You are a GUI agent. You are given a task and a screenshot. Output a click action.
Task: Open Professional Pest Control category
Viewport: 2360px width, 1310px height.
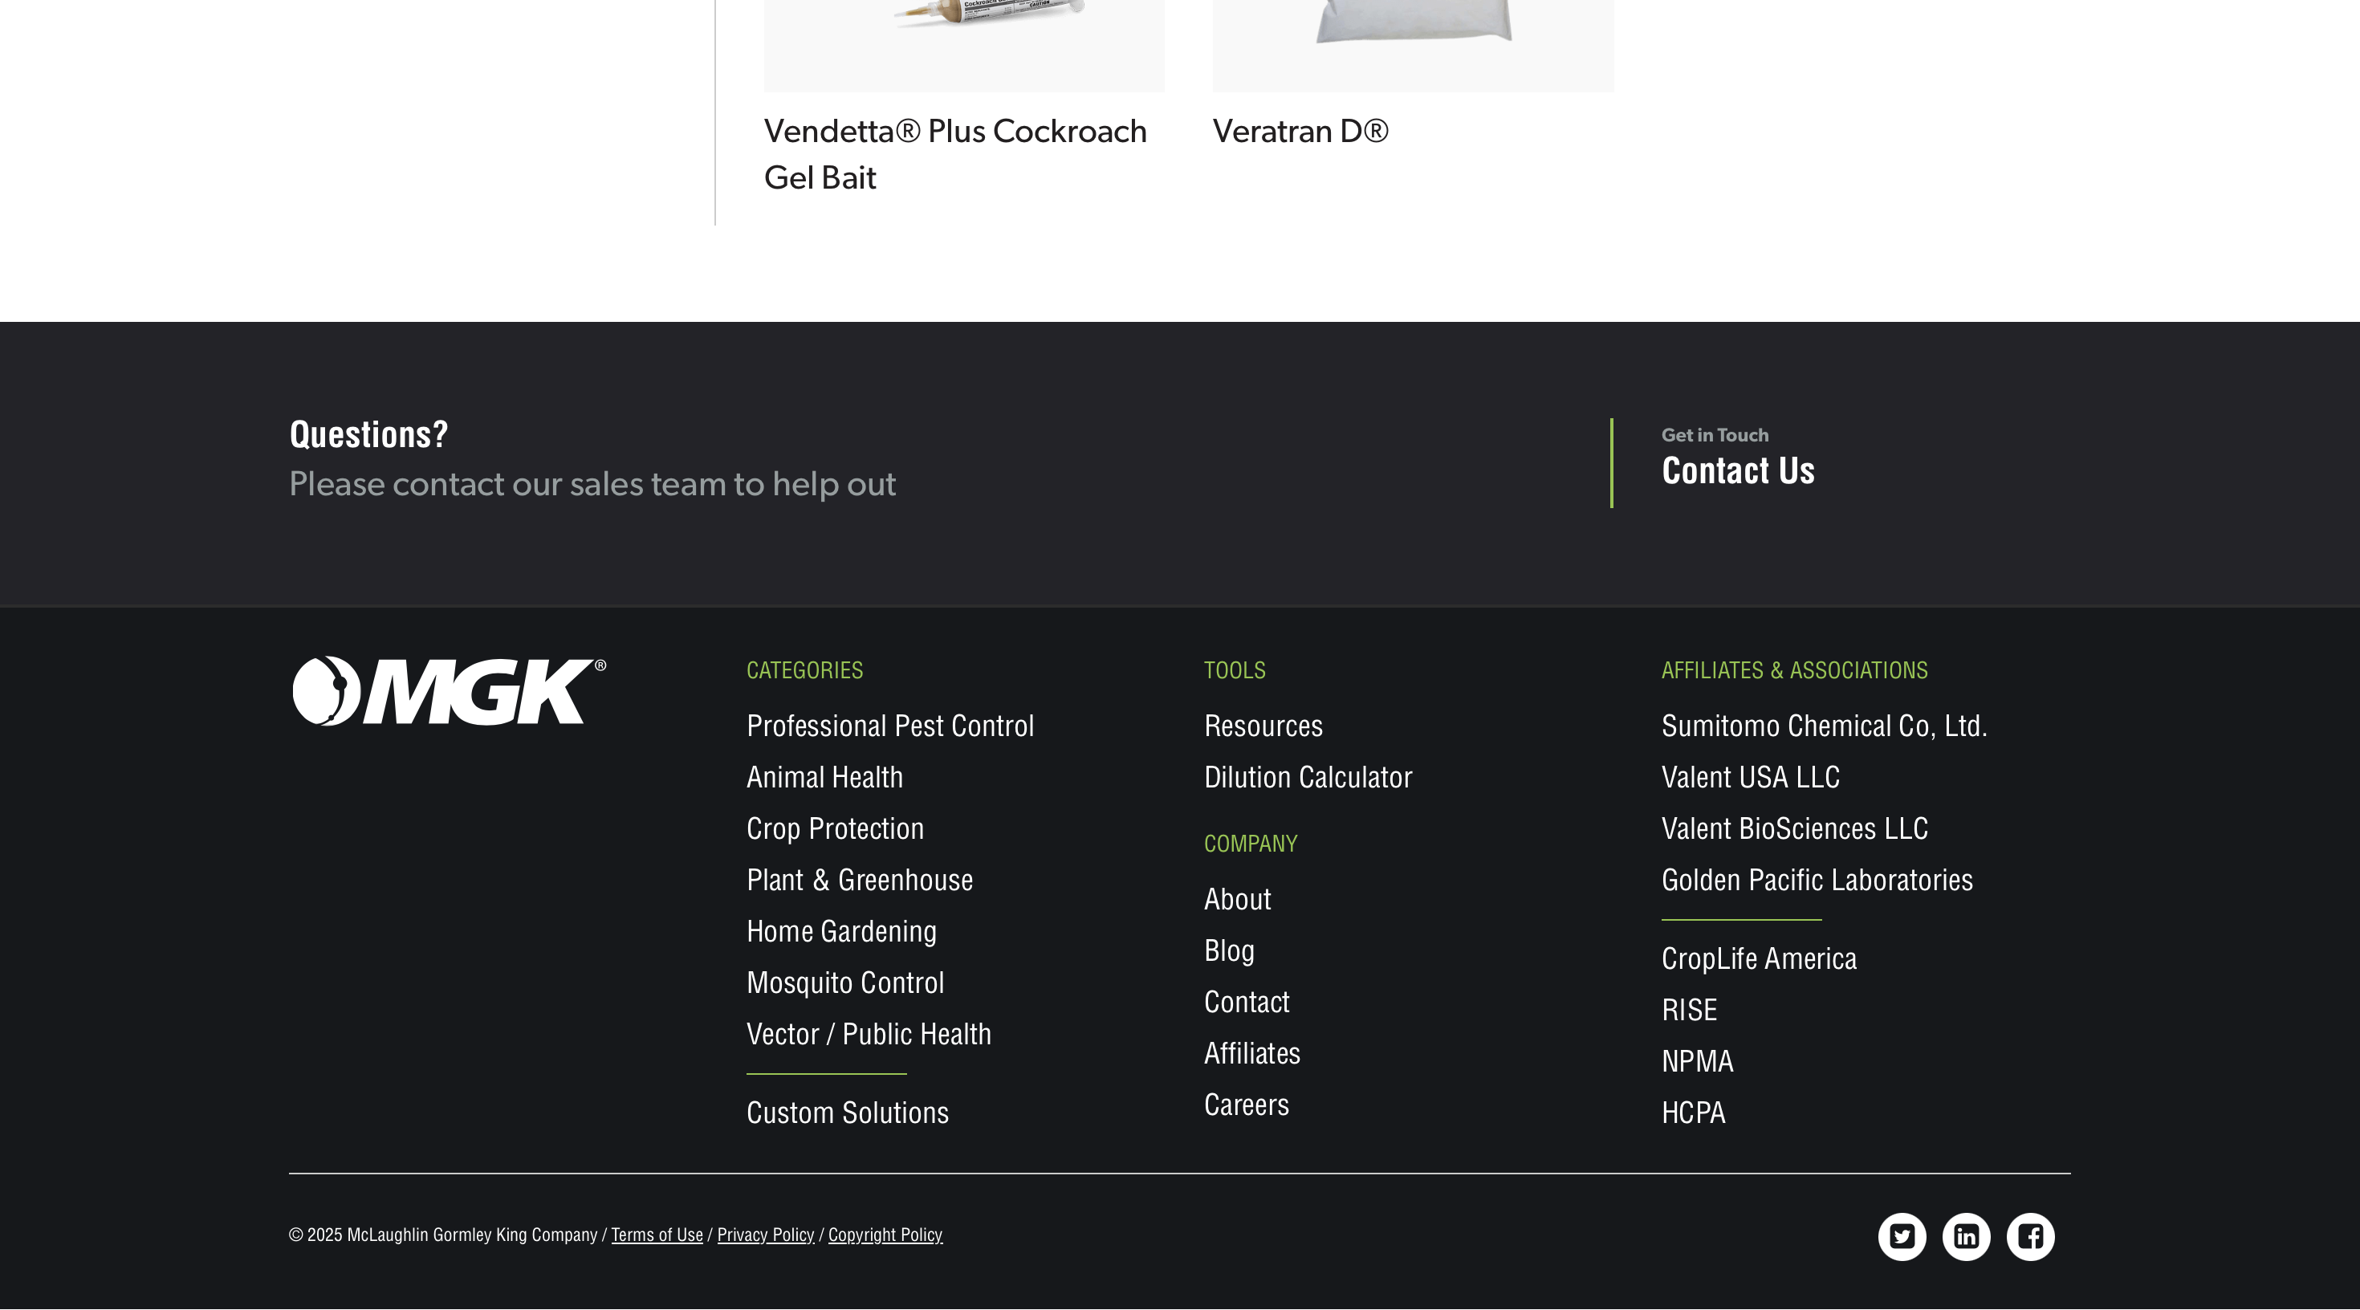pos(890,726)
